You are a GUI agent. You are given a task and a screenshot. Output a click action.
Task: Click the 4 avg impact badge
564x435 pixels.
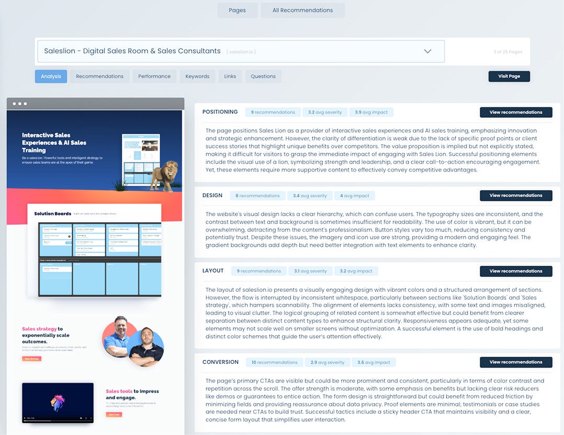click(355, 196)
